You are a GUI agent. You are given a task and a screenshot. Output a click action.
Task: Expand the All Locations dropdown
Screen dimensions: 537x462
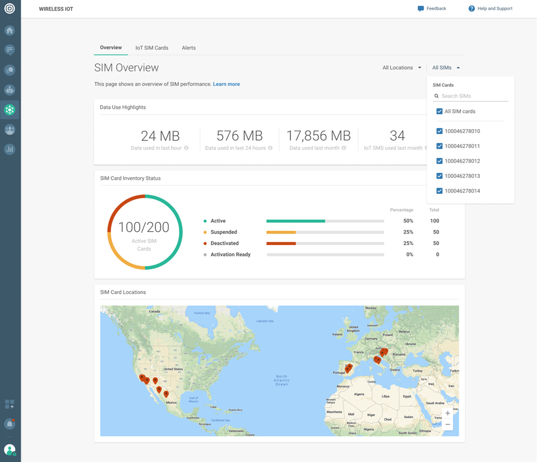tap(402, 68)
